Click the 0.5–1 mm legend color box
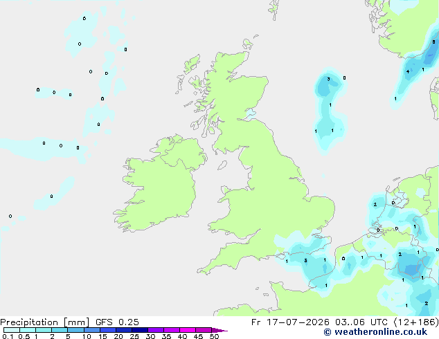 pos(28,330)
